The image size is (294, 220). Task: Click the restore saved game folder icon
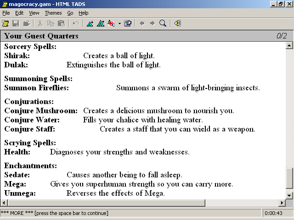pos(26,23)
